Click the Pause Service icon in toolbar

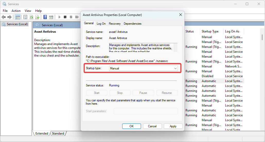pyautogui.click(x=71, y=17)
